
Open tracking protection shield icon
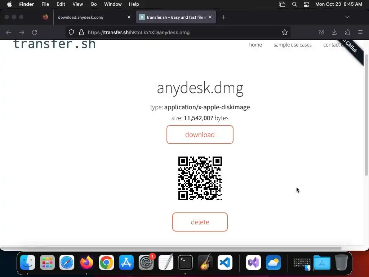coord(71,32)
